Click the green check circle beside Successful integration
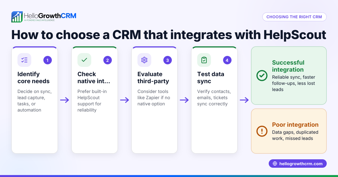Viewport: 338px width, 177px height. point(262,76)
